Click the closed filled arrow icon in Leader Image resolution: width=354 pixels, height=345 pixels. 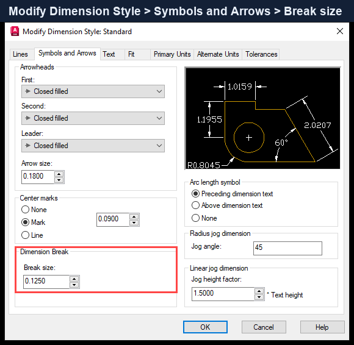(27, 146)
